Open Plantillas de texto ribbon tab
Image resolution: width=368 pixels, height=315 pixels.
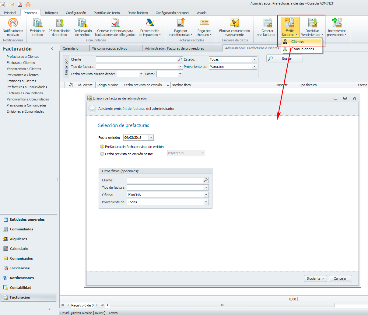point(107,13)
